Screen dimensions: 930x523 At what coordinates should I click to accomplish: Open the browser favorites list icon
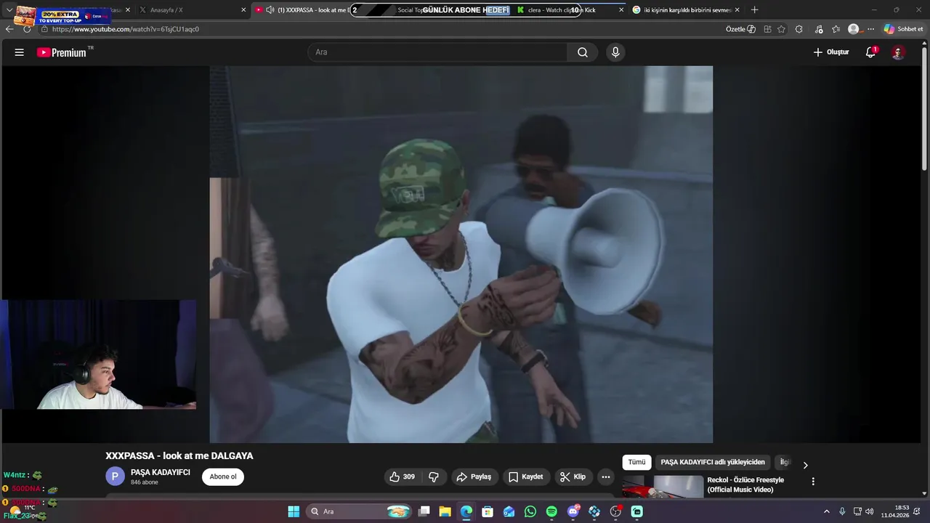click(x=836, y=29)
